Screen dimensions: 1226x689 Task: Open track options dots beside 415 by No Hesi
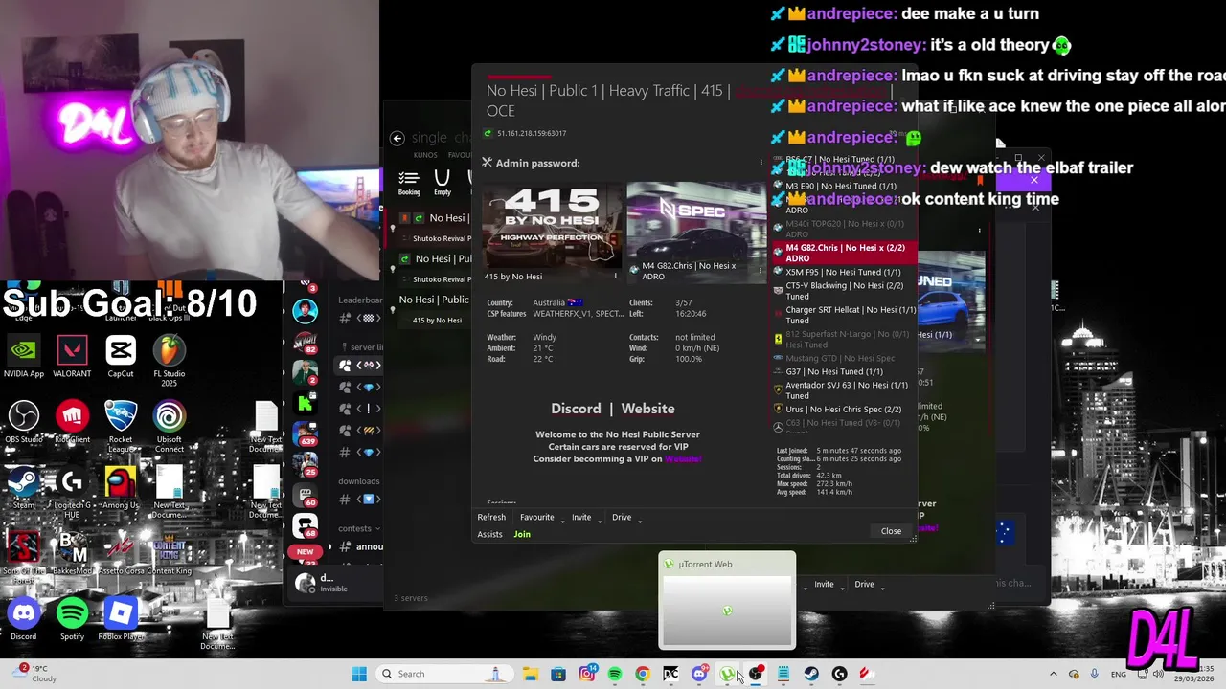pos(616,277)
